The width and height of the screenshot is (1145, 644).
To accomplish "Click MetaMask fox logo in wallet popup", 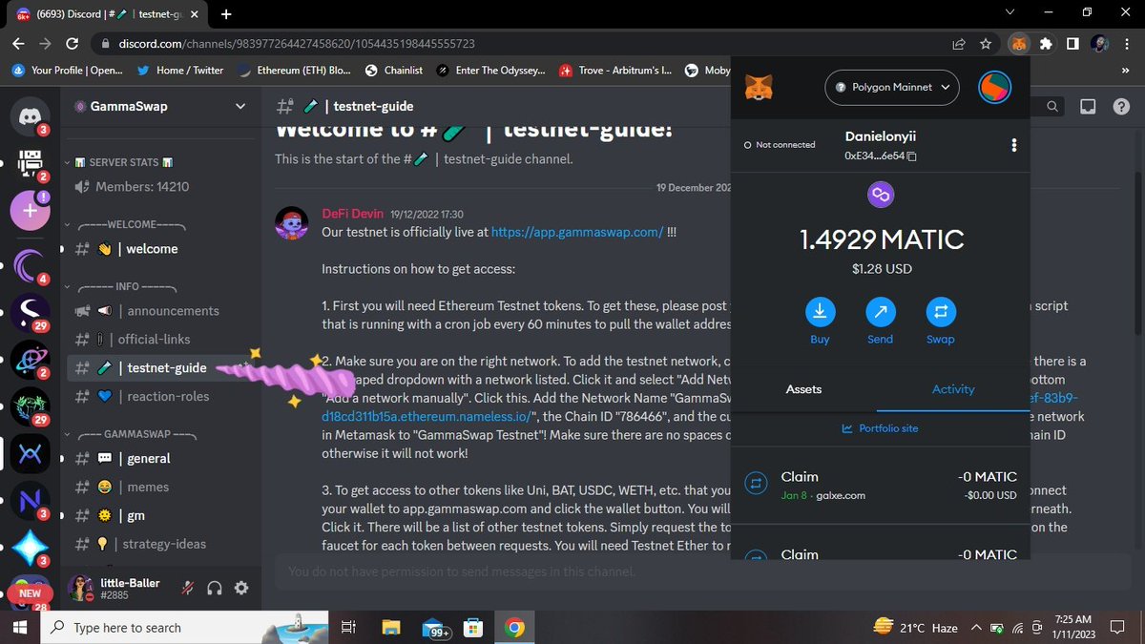I will point(759,88).
